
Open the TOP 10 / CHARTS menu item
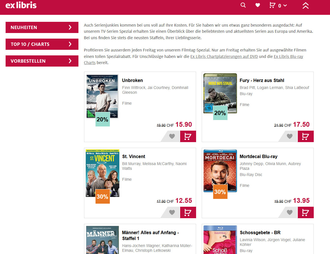(42, 44)
